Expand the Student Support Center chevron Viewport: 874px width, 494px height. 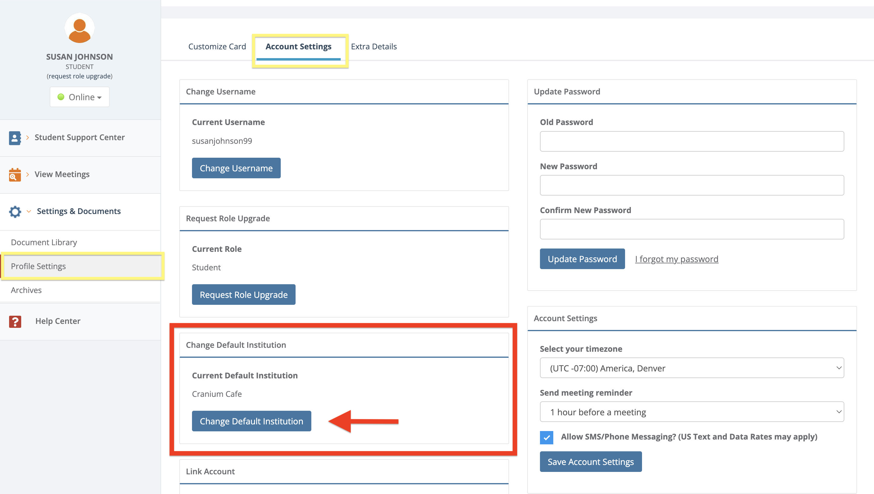coord(28,137)
